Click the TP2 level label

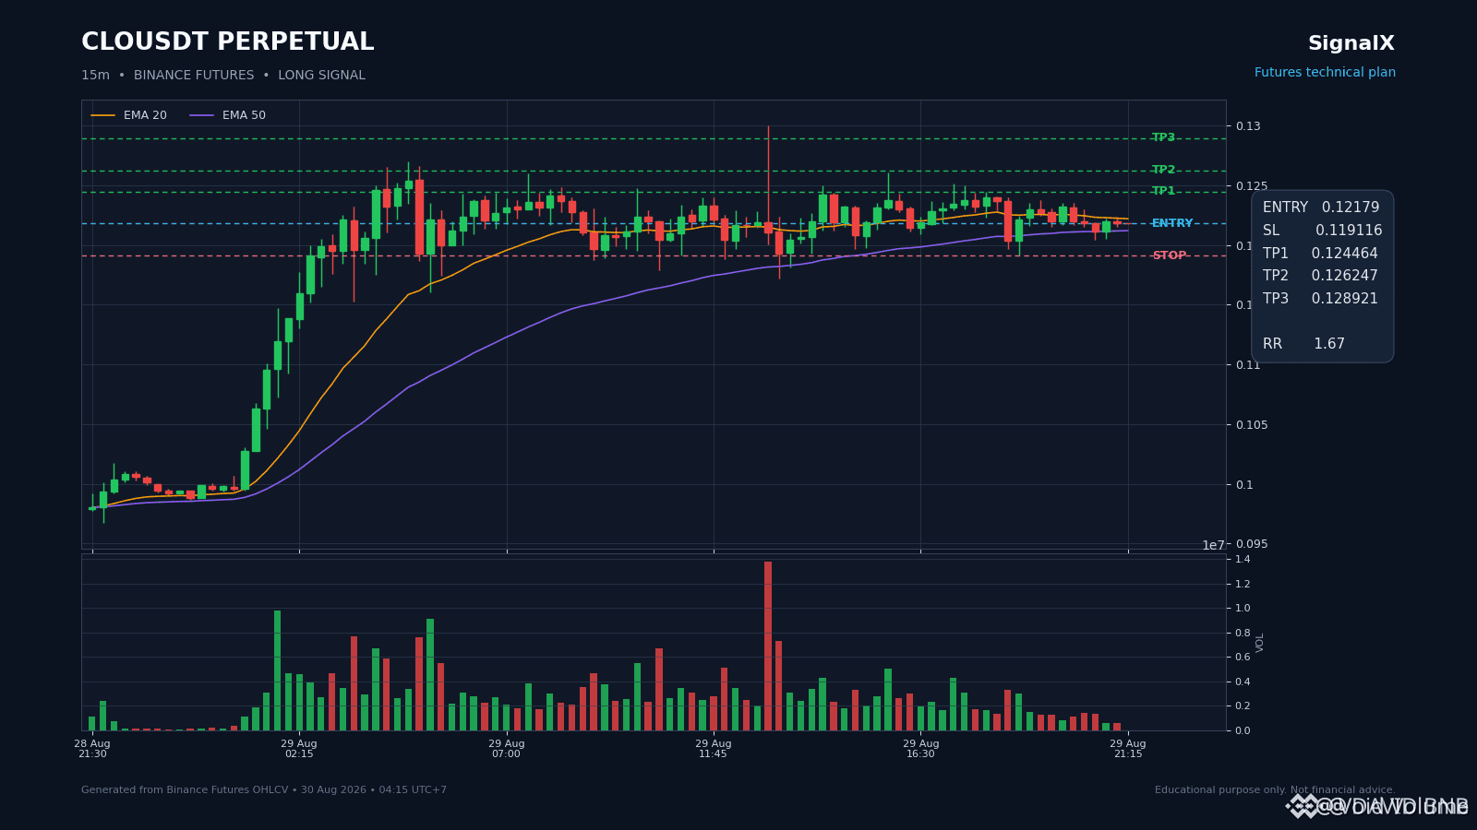tap(1163, 170)
